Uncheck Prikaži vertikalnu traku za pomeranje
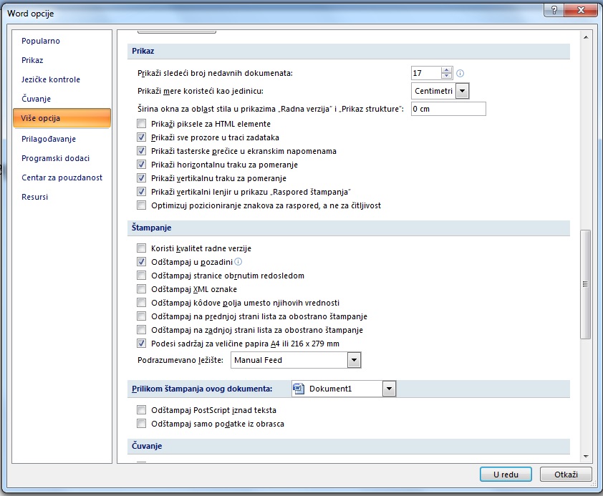603x496 pixels. [142, 178]
